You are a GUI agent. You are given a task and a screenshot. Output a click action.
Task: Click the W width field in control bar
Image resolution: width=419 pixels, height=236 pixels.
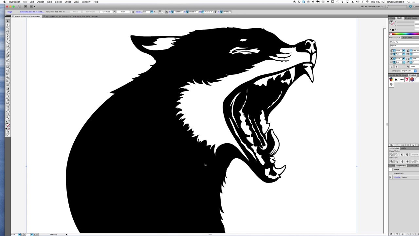coord(208,12)
